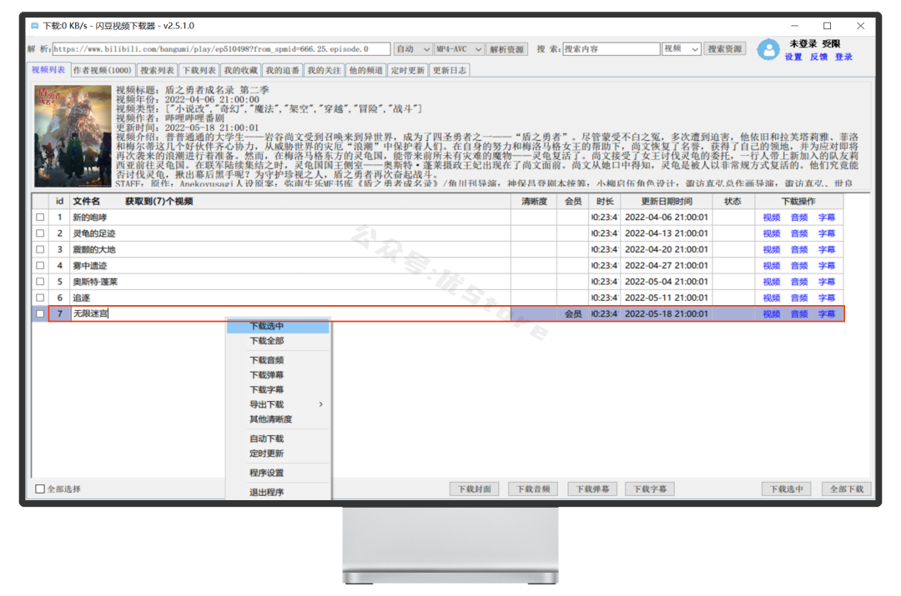
Task: Click 音频 link for row 奥斯特·蓬莱
Action: (x=799, y=282)
